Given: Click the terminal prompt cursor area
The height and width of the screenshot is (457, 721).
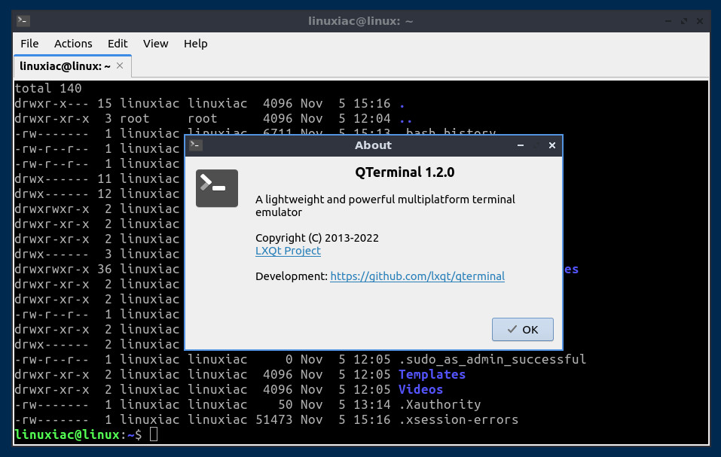Looking at the screenshot, I should tap(154, 434).
